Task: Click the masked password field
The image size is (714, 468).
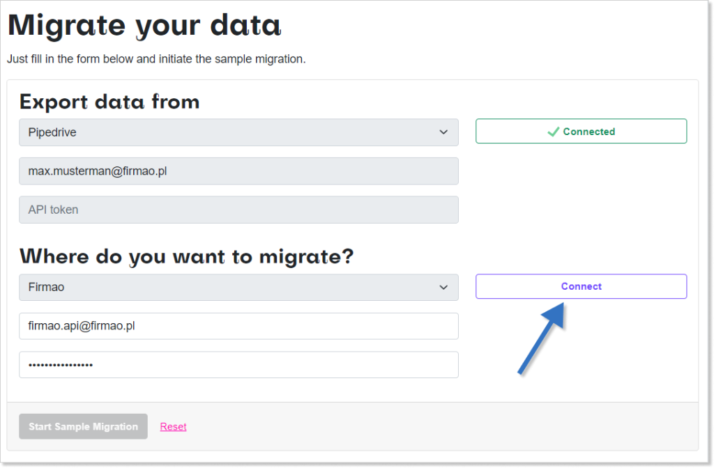Action: [x=238, y=365]
